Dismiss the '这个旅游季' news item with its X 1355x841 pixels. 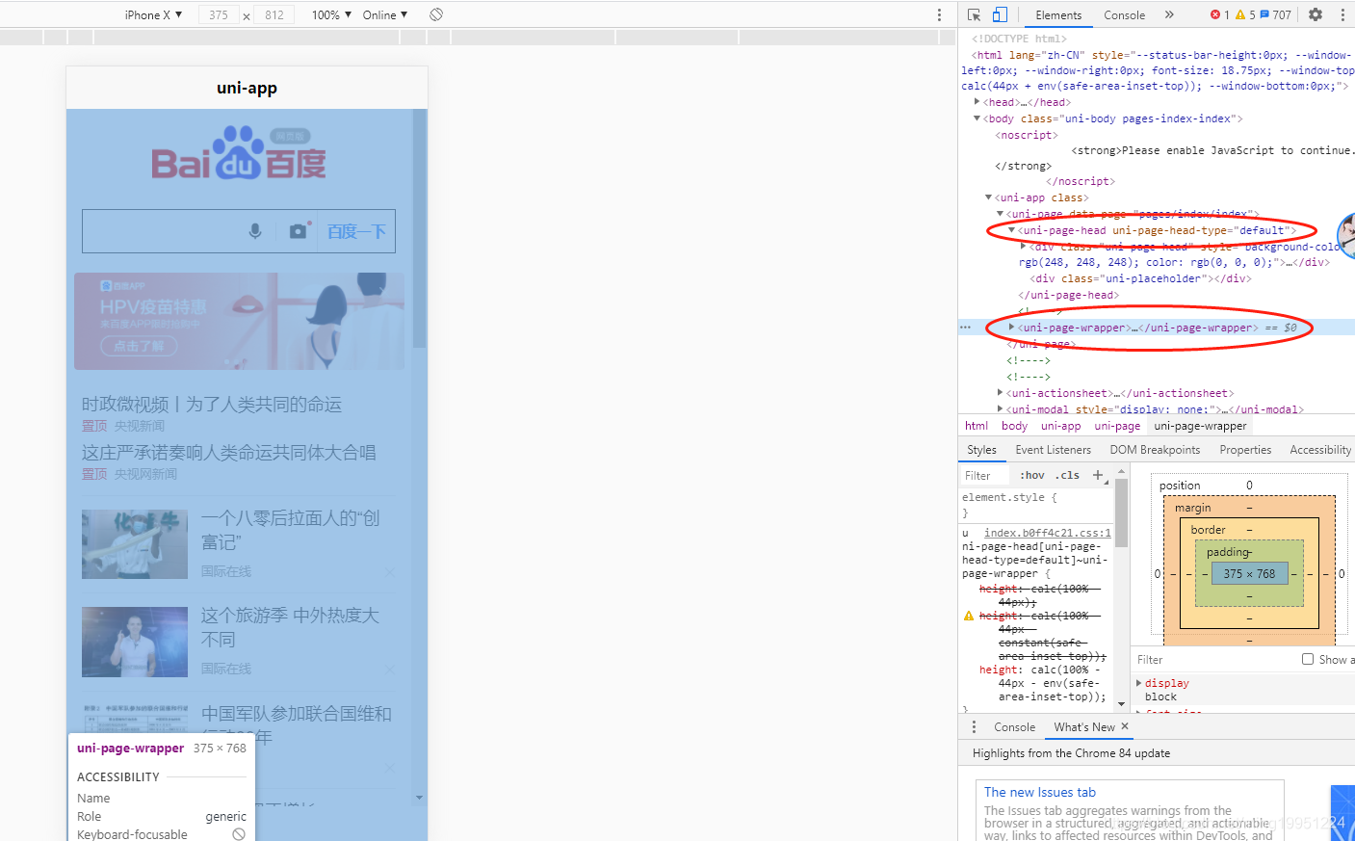click(390, 670)
